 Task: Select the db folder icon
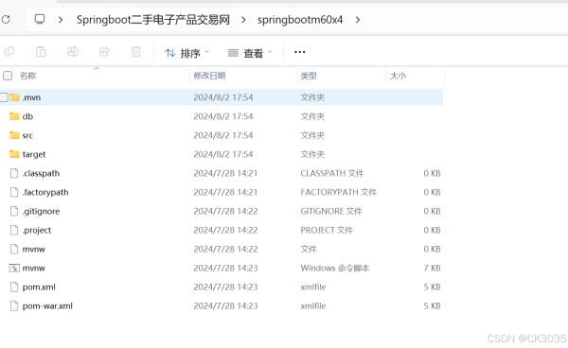pos(14,116)
